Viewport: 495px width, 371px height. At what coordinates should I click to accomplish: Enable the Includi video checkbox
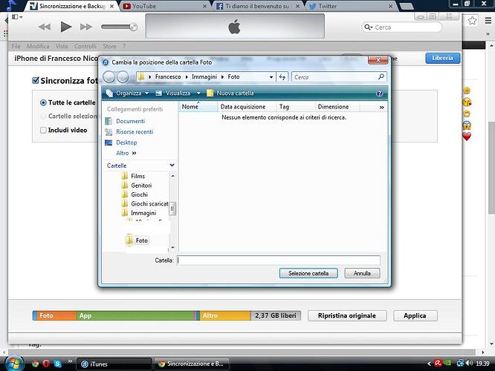43,130
